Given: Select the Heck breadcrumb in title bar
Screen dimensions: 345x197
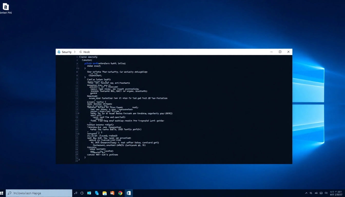Looking at the screenshot, I should (x=87, y=52).
